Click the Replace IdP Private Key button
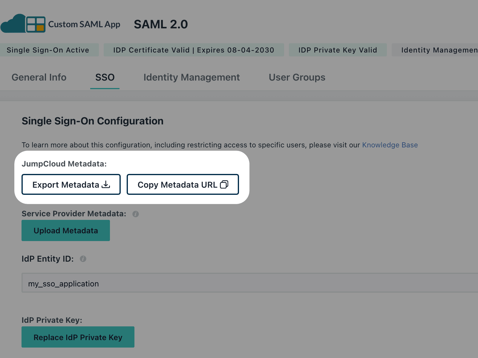Screen dimensions: 478x358 pos(78,337)
